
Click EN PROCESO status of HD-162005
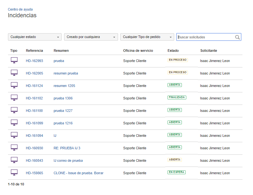[177, 72]
